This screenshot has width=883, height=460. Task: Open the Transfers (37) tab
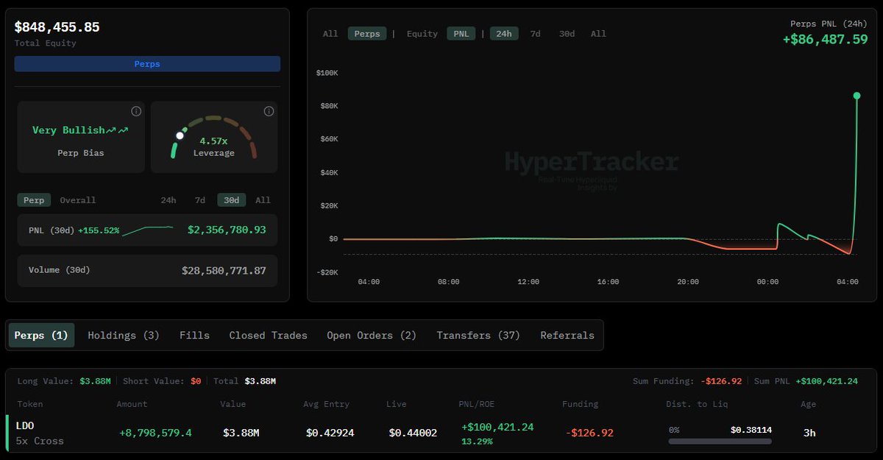point(478,335)
